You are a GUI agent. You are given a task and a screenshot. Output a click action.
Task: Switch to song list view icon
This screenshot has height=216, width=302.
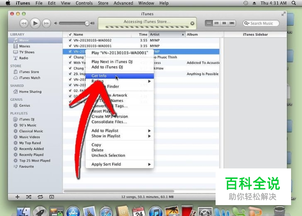[x=209, y=23]
